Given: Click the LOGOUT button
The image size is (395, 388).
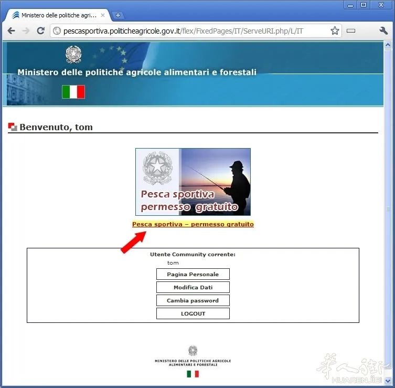Looking at the screenshot, I should 193,313.
